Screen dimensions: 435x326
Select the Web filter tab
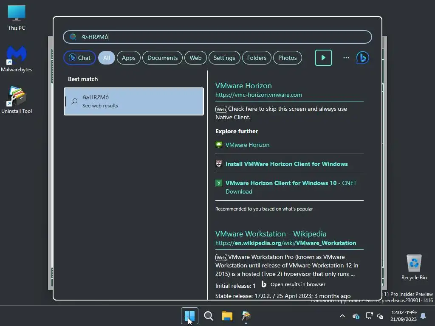(x=195, y=58)
